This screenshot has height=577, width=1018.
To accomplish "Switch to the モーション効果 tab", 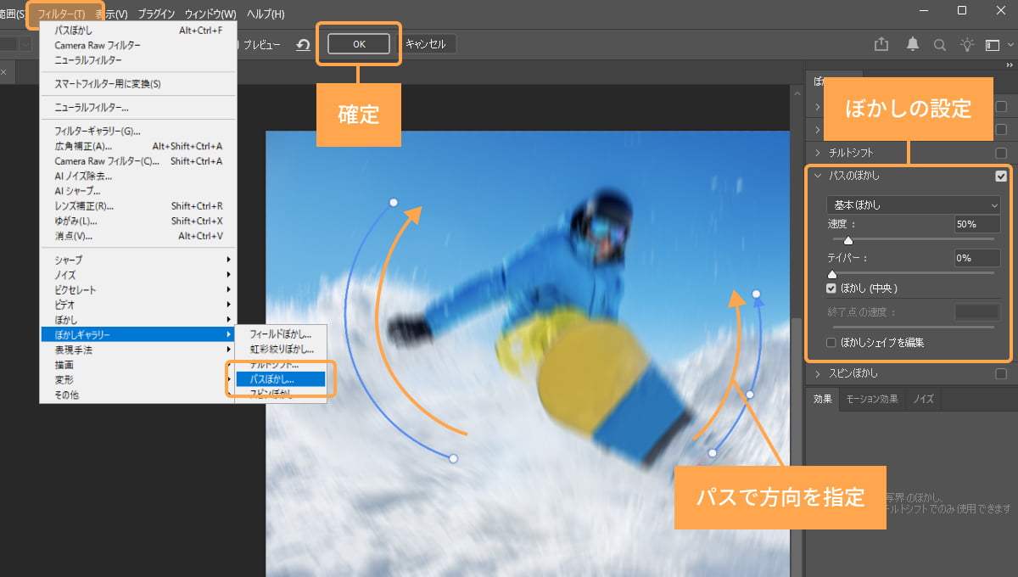I will pos(871,398).
